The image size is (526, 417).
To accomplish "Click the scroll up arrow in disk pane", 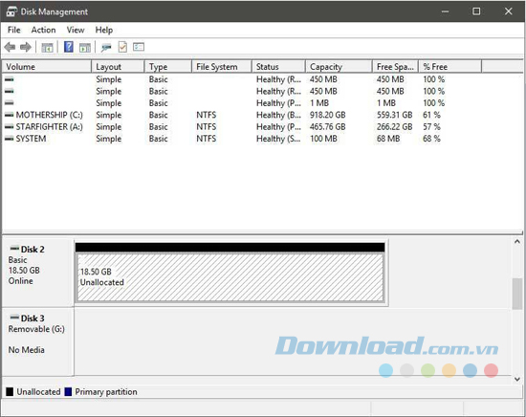I will [517, 242].
